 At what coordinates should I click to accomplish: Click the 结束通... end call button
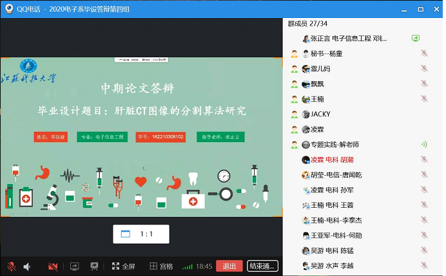[x=262, y=266]
